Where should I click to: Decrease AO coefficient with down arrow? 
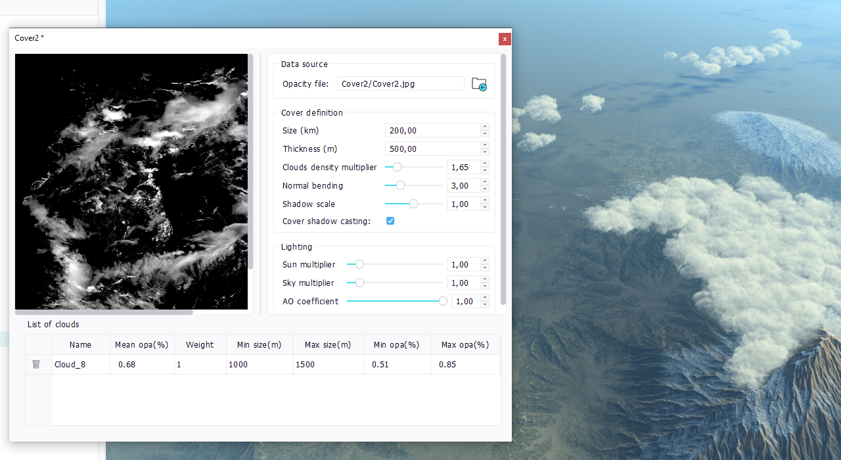[485, 304]
